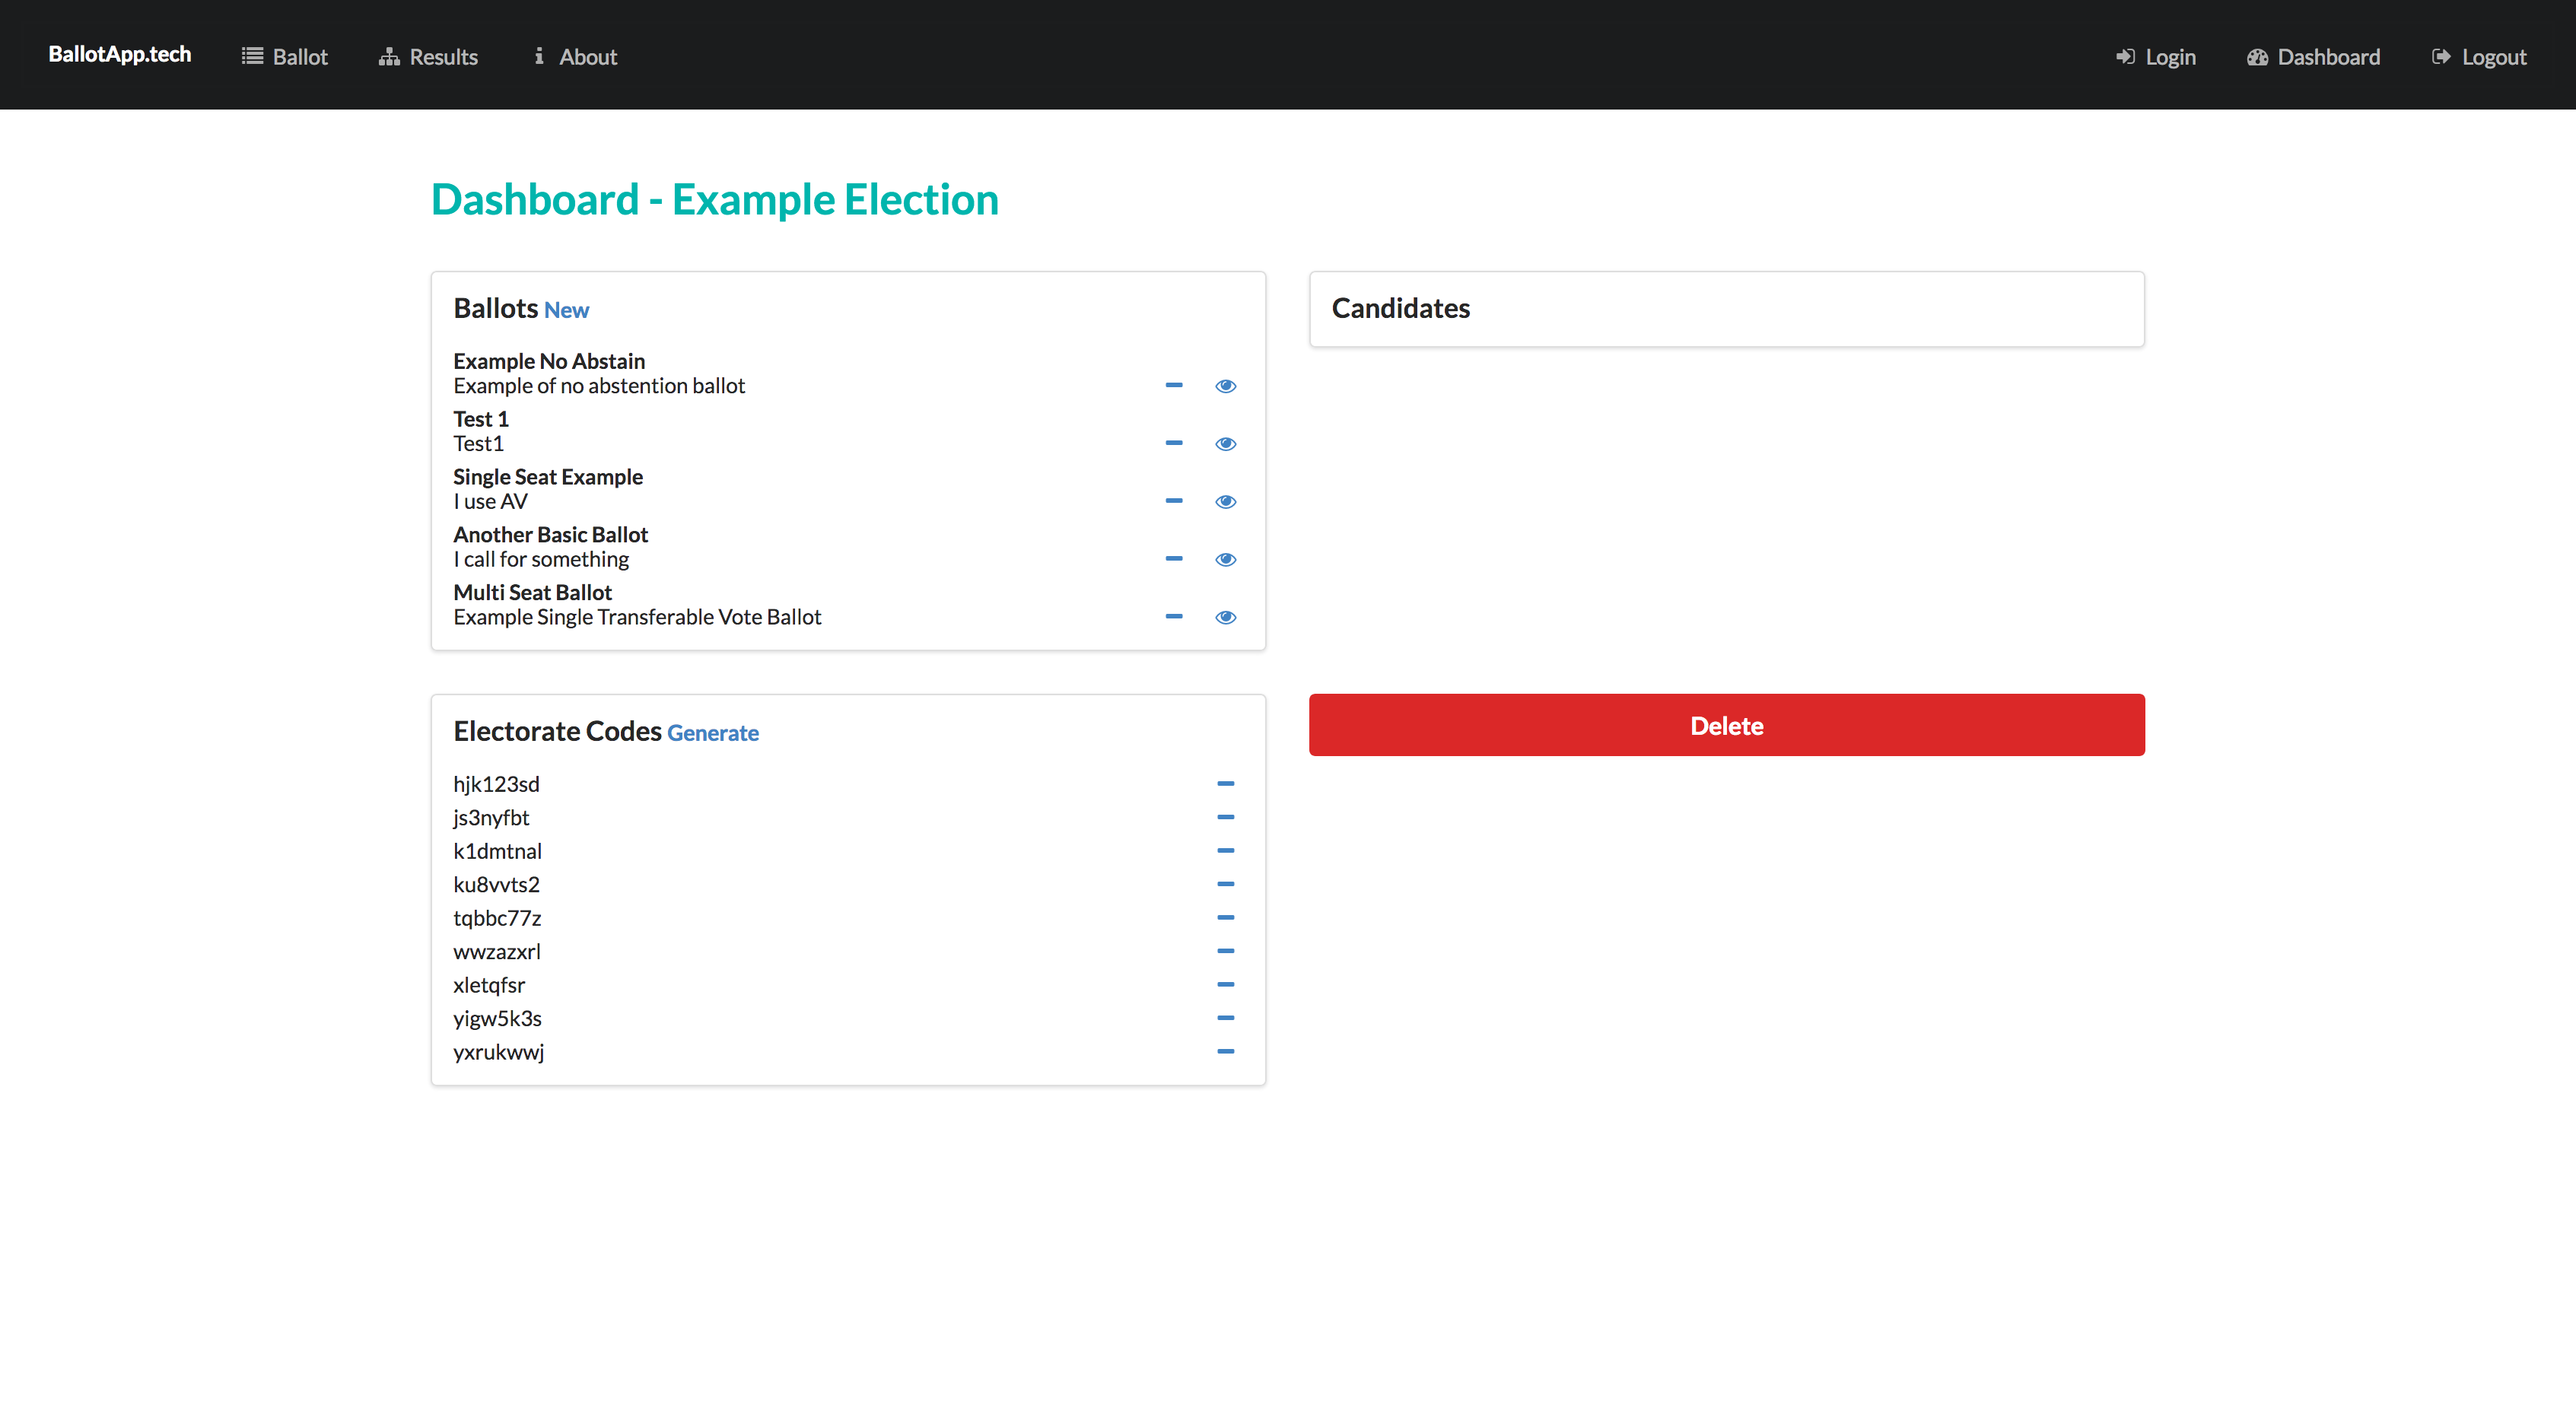Click minus icon next to yxrukwwj
Viewport: 2576px width, 1424px height.
point(1225,1051)
